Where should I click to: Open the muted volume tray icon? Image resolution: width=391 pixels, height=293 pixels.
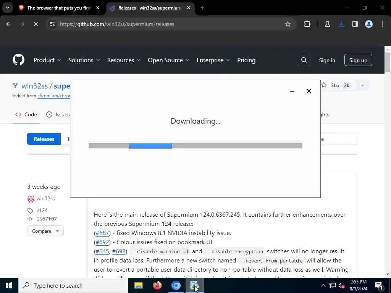pos(342,285)
